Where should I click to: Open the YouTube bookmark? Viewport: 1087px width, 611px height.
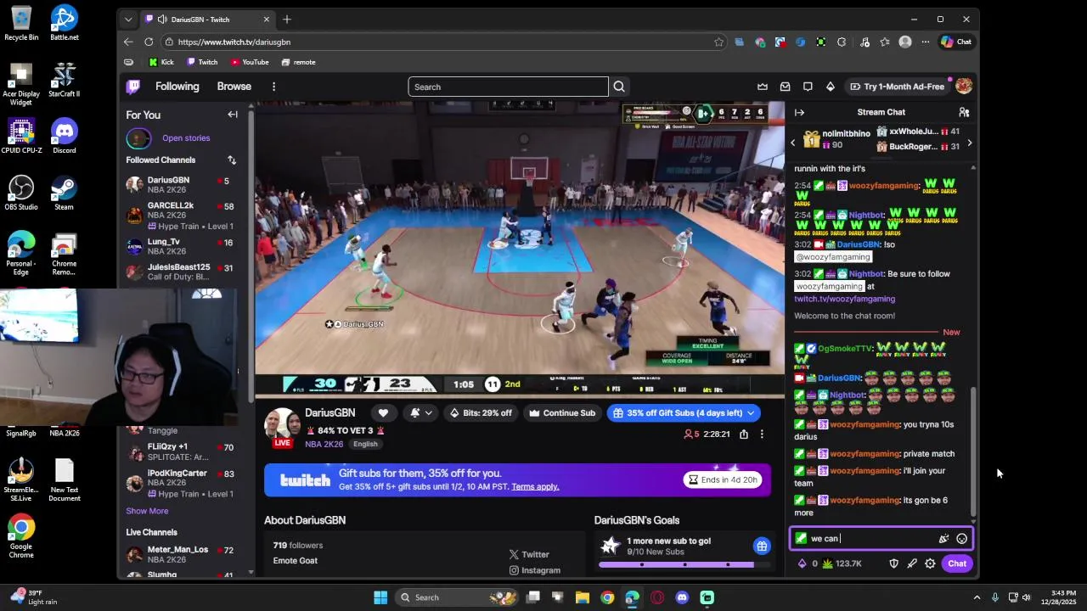tap(250, 62)
